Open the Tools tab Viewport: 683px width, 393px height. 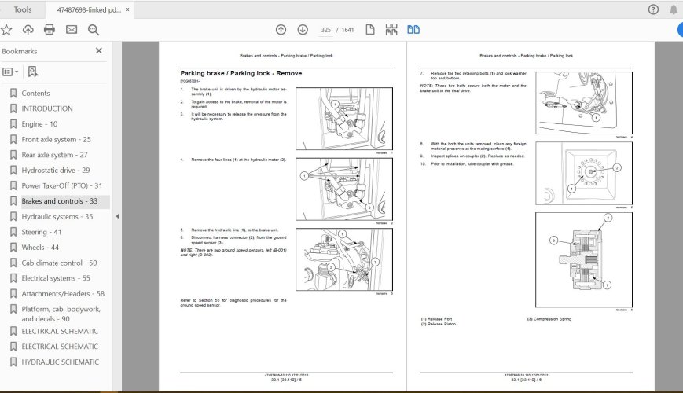[x=22, y=9]
